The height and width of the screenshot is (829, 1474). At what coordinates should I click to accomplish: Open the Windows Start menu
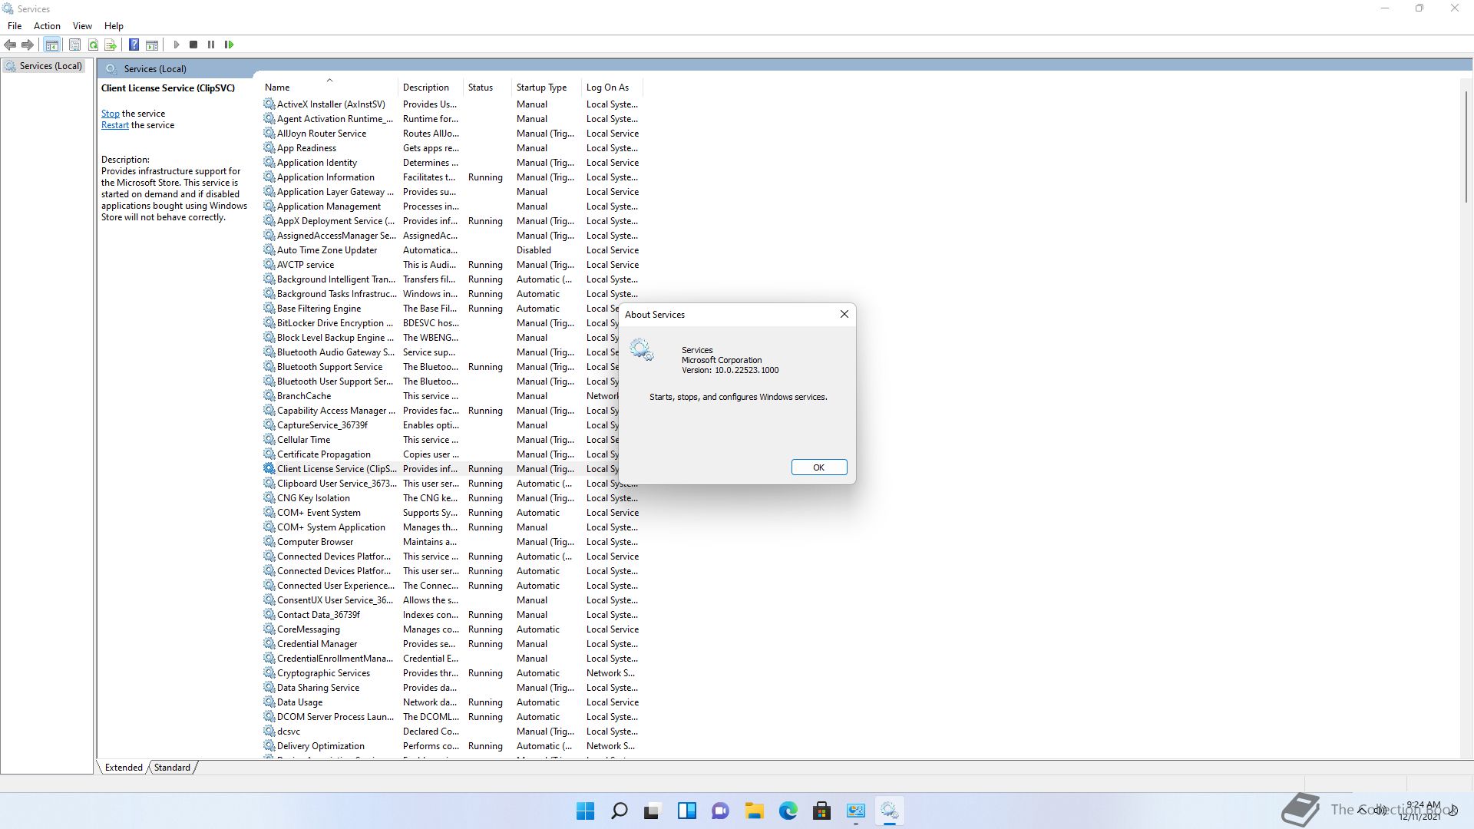585,811
